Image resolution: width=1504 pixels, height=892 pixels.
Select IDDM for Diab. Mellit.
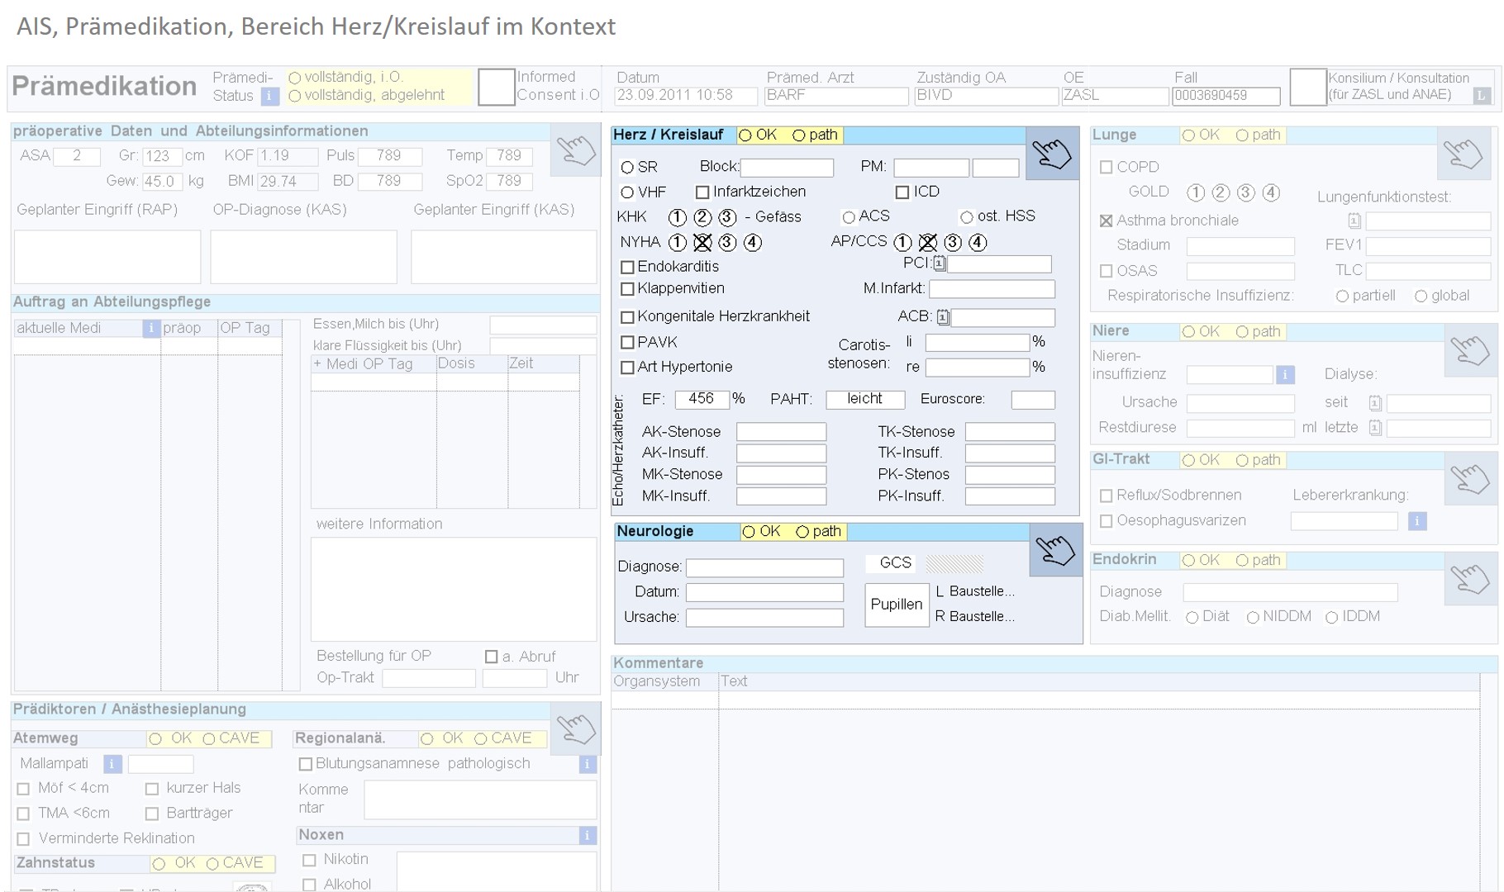point(1331,618)
